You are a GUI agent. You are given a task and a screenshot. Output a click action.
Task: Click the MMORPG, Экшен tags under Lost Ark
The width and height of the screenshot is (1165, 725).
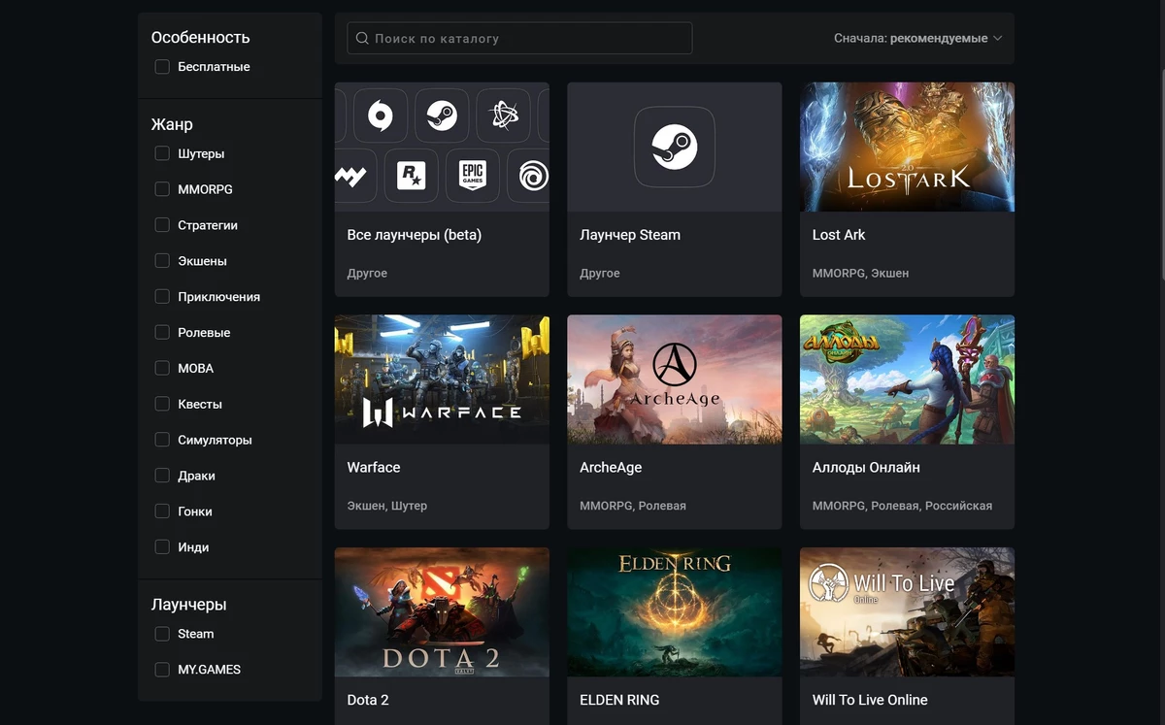point(861,274)
